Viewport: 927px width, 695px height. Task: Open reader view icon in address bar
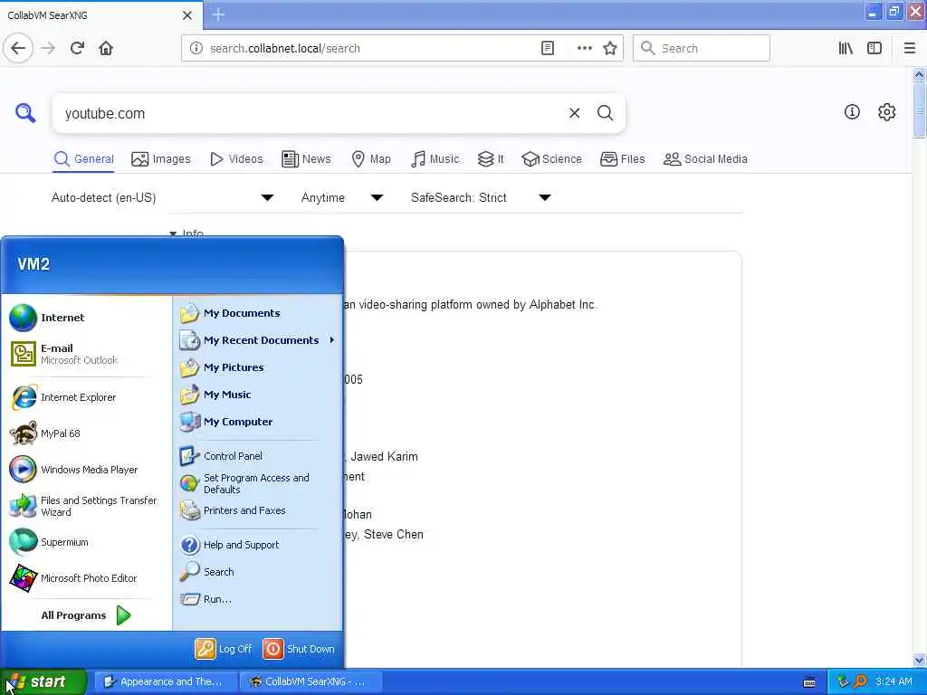pyautogui.click(x=548, y=48)
